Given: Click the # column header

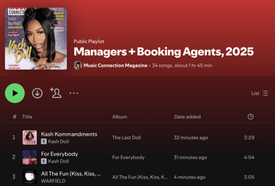Looking at the screenshot, I should (15, 116).
